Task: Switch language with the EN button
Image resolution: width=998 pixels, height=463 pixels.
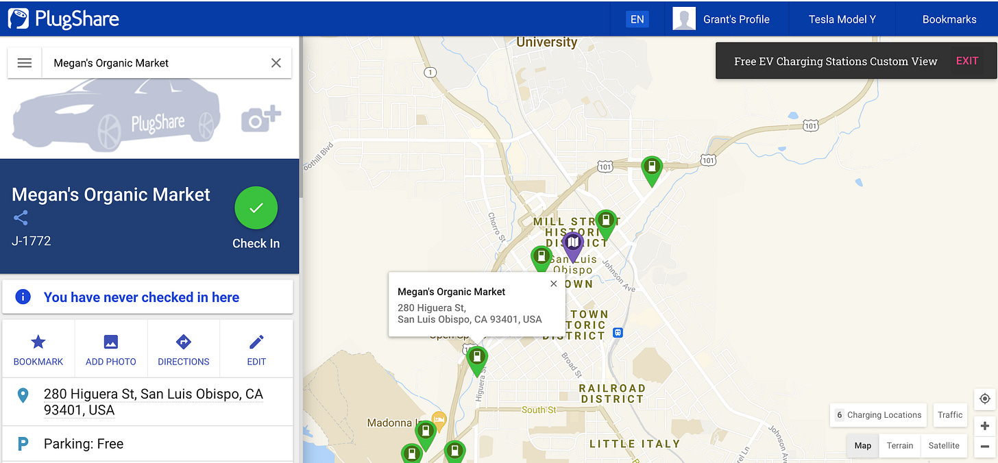Action: click(637, 19)
